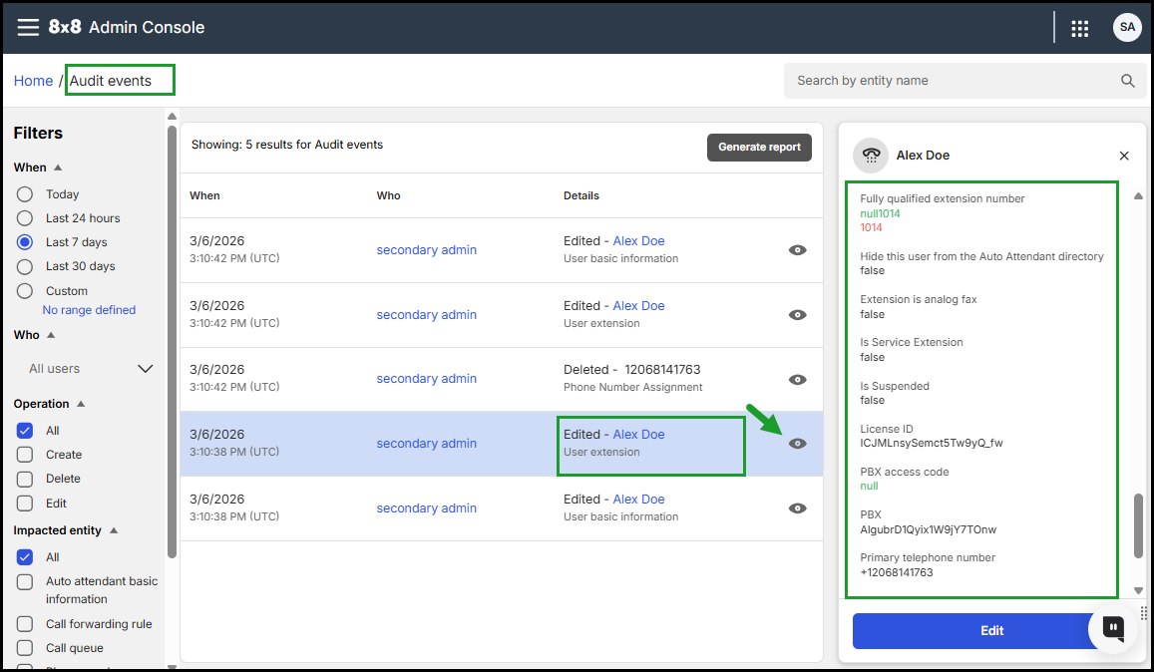
Task: Open the All users dropdown
Action: (x=90, y=369)
